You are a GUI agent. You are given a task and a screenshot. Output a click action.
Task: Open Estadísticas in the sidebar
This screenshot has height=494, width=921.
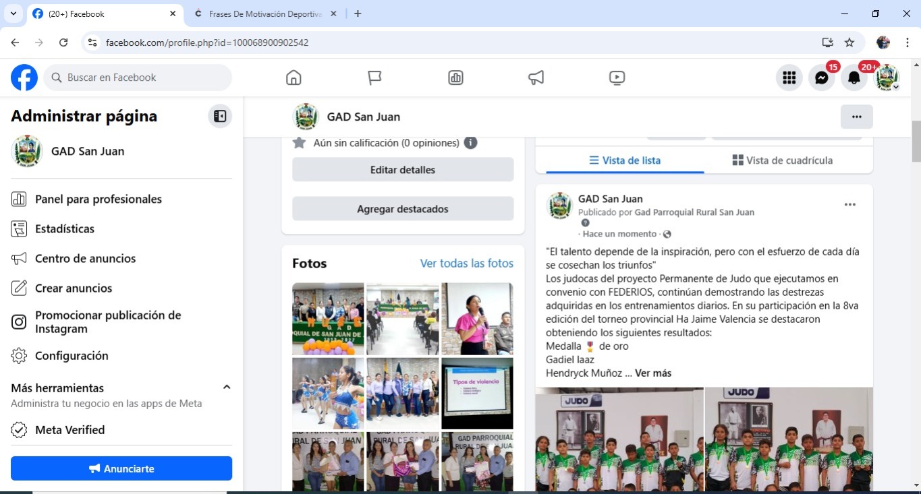tap(65, 229)
